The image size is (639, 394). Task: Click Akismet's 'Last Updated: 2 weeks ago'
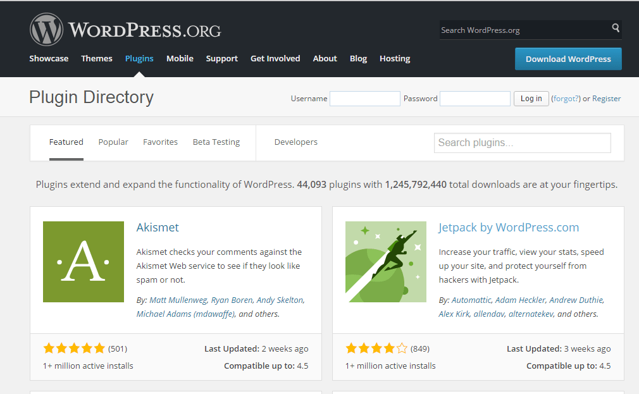tap(256, 348)
